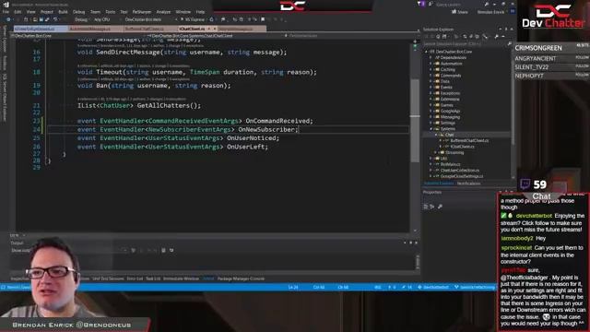Viewport: 590px width, 332px height.
Task: Expand the Automation folder
Action: (x=431, y=64)
